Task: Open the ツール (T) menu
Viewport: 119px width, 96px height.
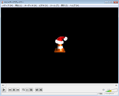Action: pos(54,6)
